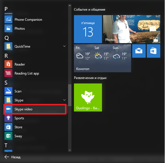Select the Reader label
The height and width of the screenshot is (163, 165).
(20, 64)
